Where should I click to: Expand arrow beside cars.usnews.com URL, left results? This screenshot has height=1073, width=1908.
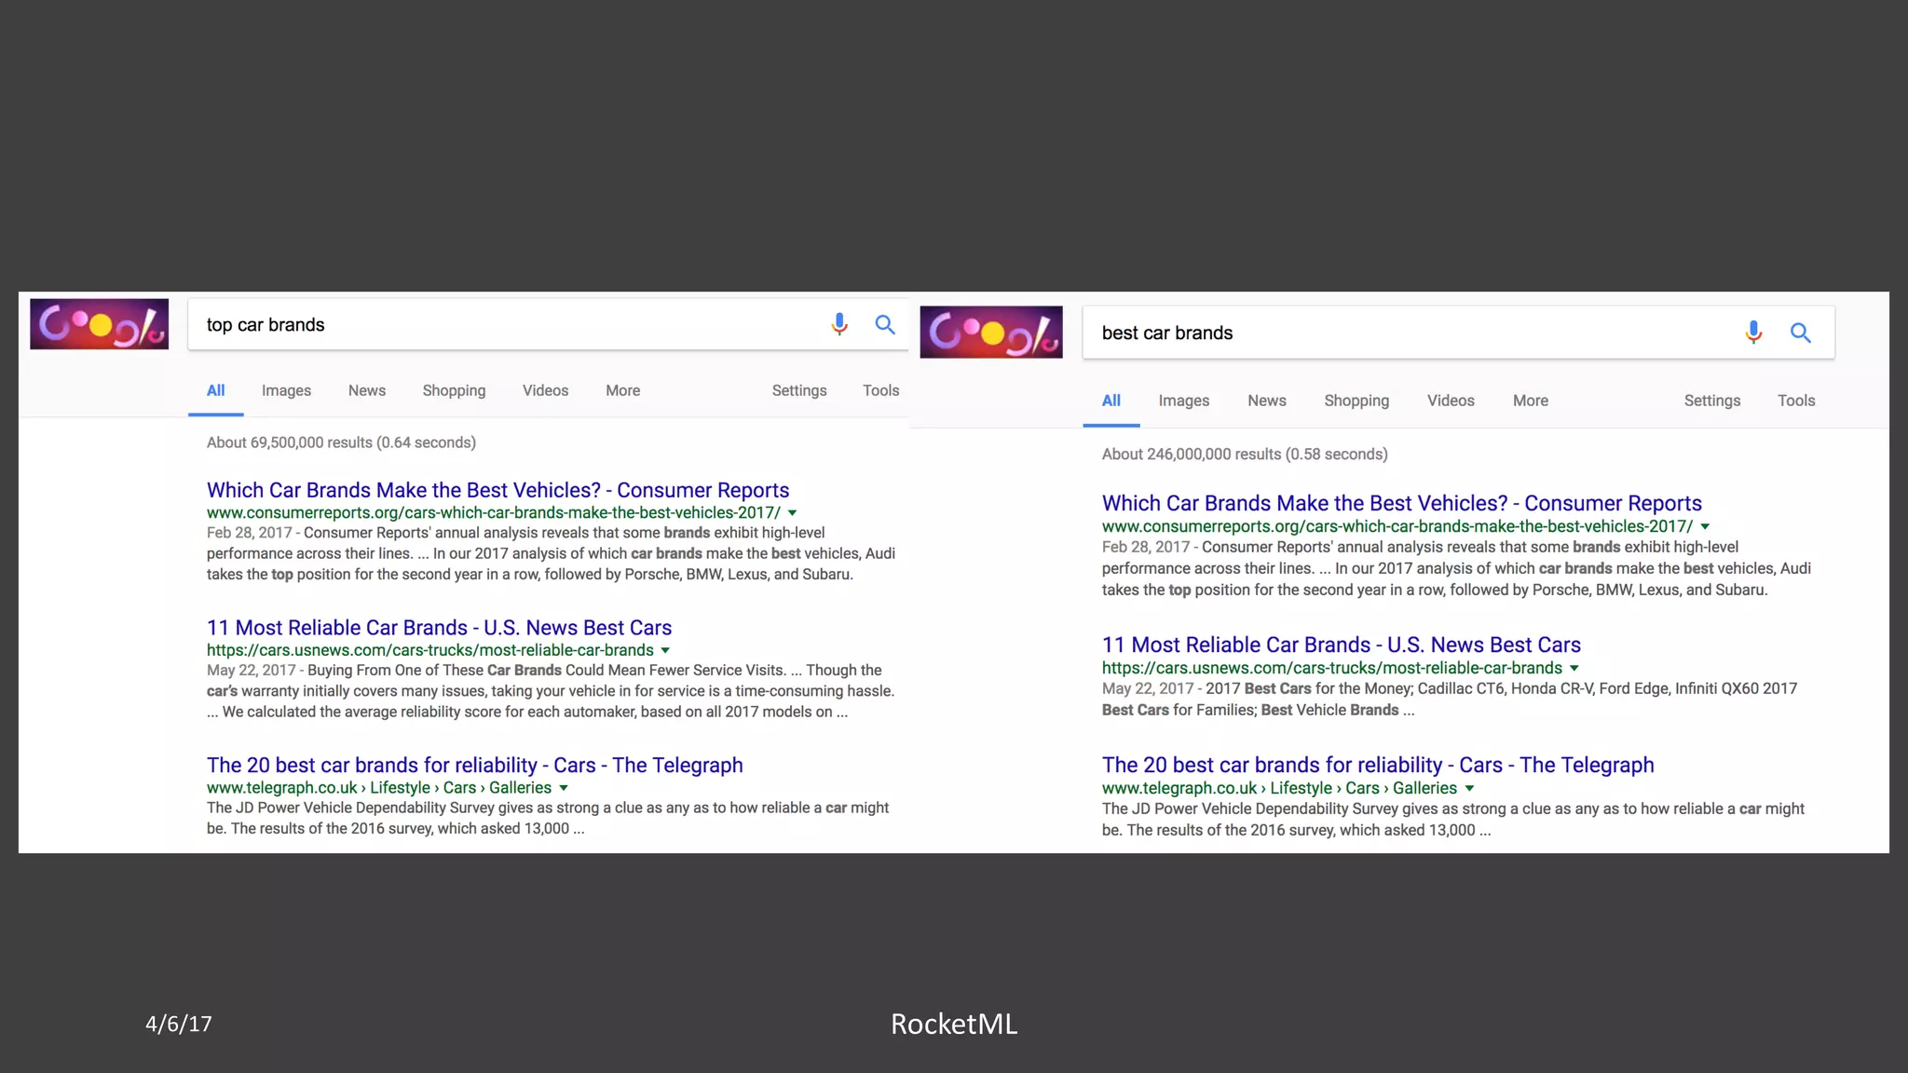click(x=665, y=650)
